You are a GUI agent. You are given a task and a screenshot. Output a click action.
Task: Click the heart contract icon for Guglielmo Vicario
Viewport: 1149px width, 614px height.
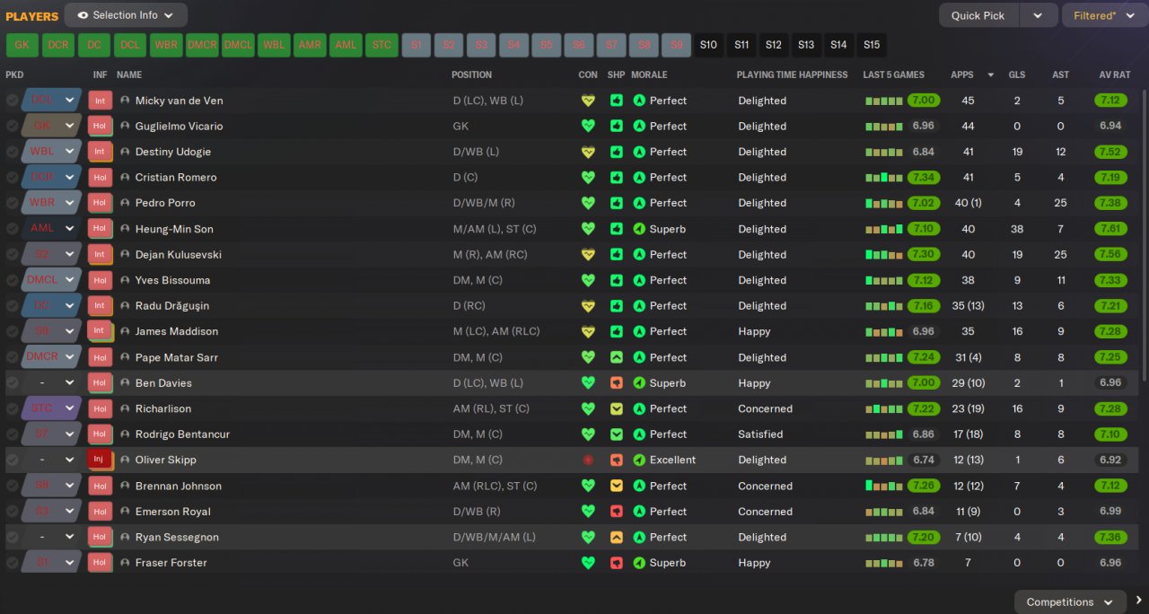(588, 126)
